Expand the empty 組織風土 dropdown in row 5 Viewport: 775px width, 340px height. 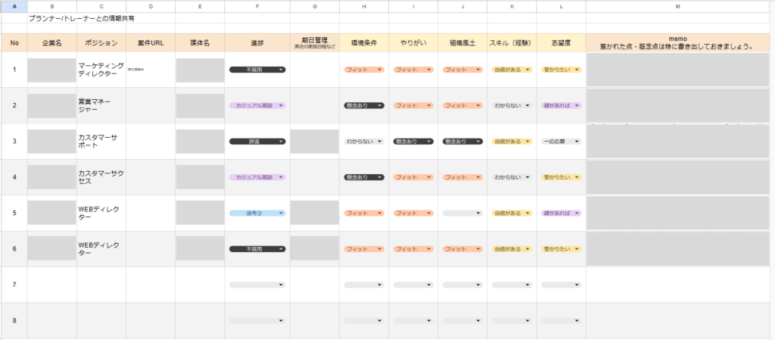[x=462, y=214]
